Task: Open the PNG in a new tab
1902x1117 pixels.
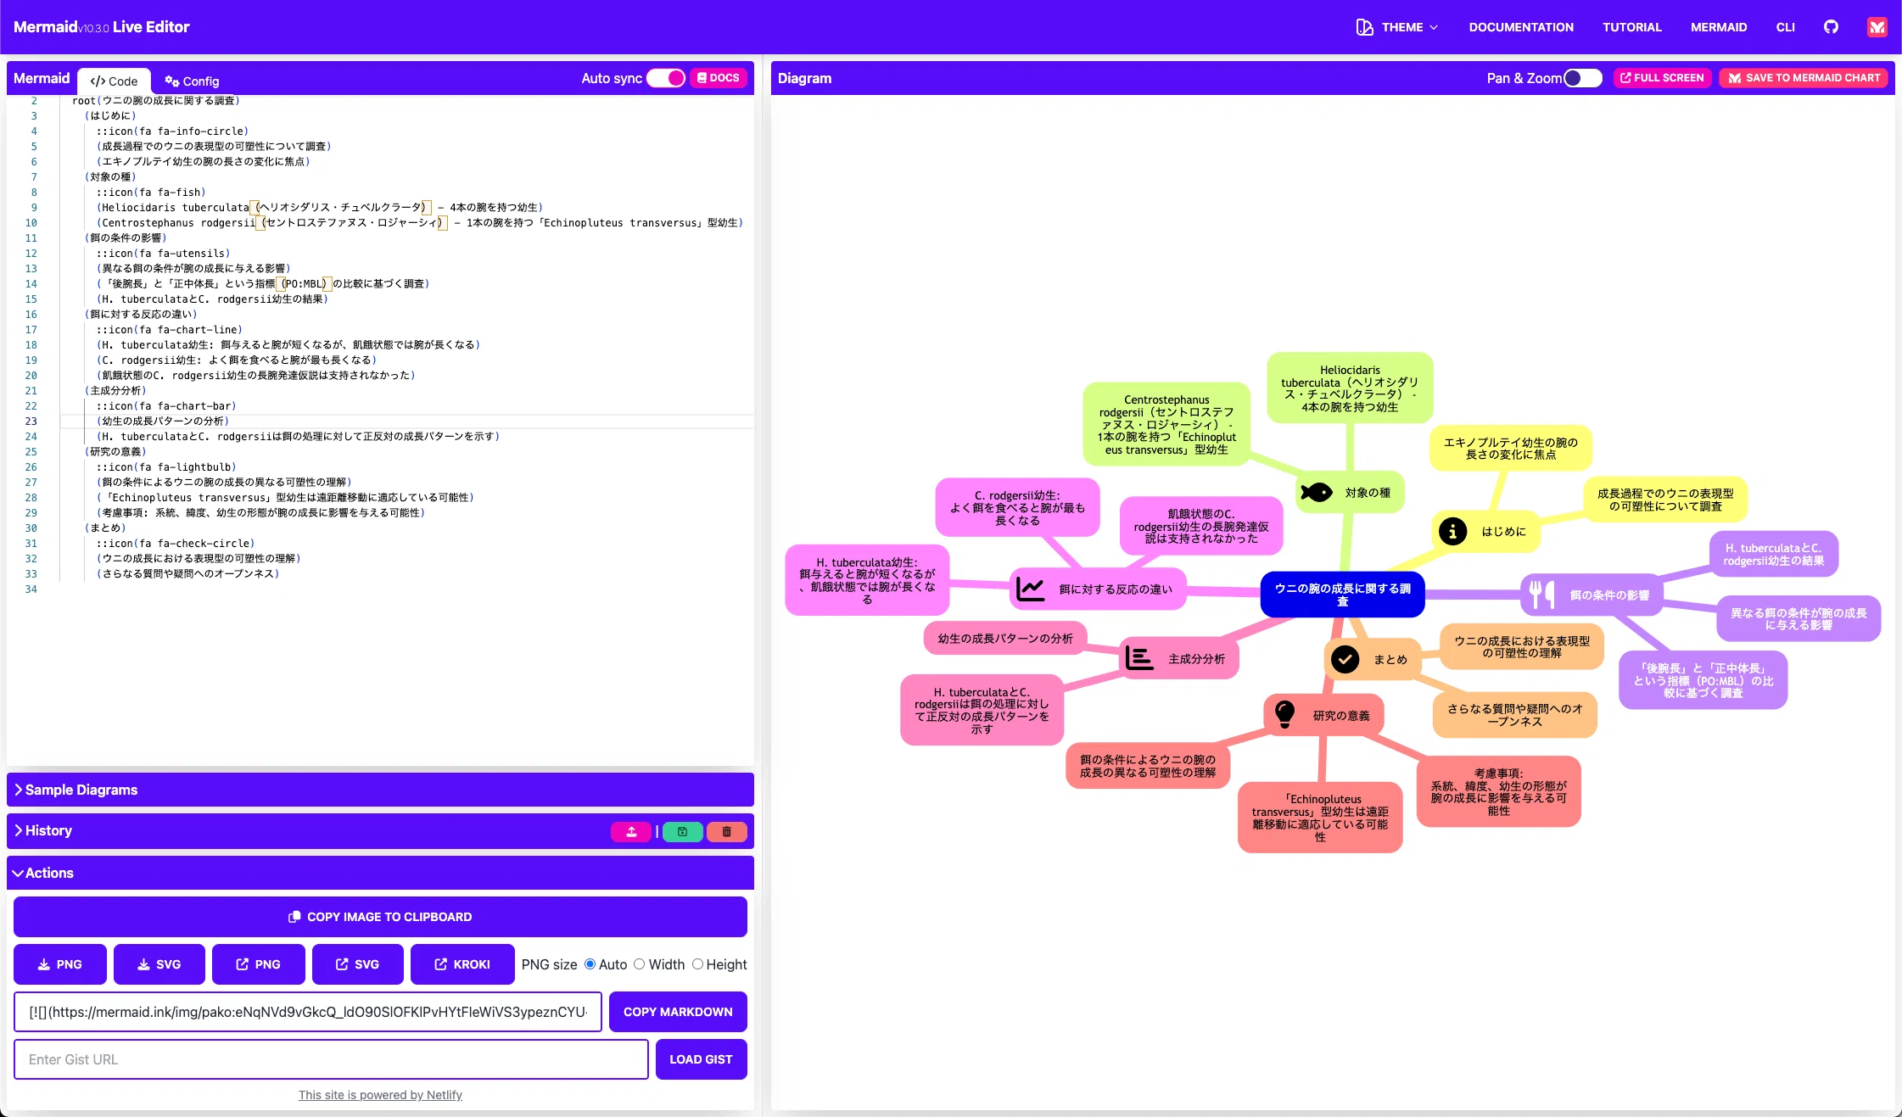Action: coord(259,964)
